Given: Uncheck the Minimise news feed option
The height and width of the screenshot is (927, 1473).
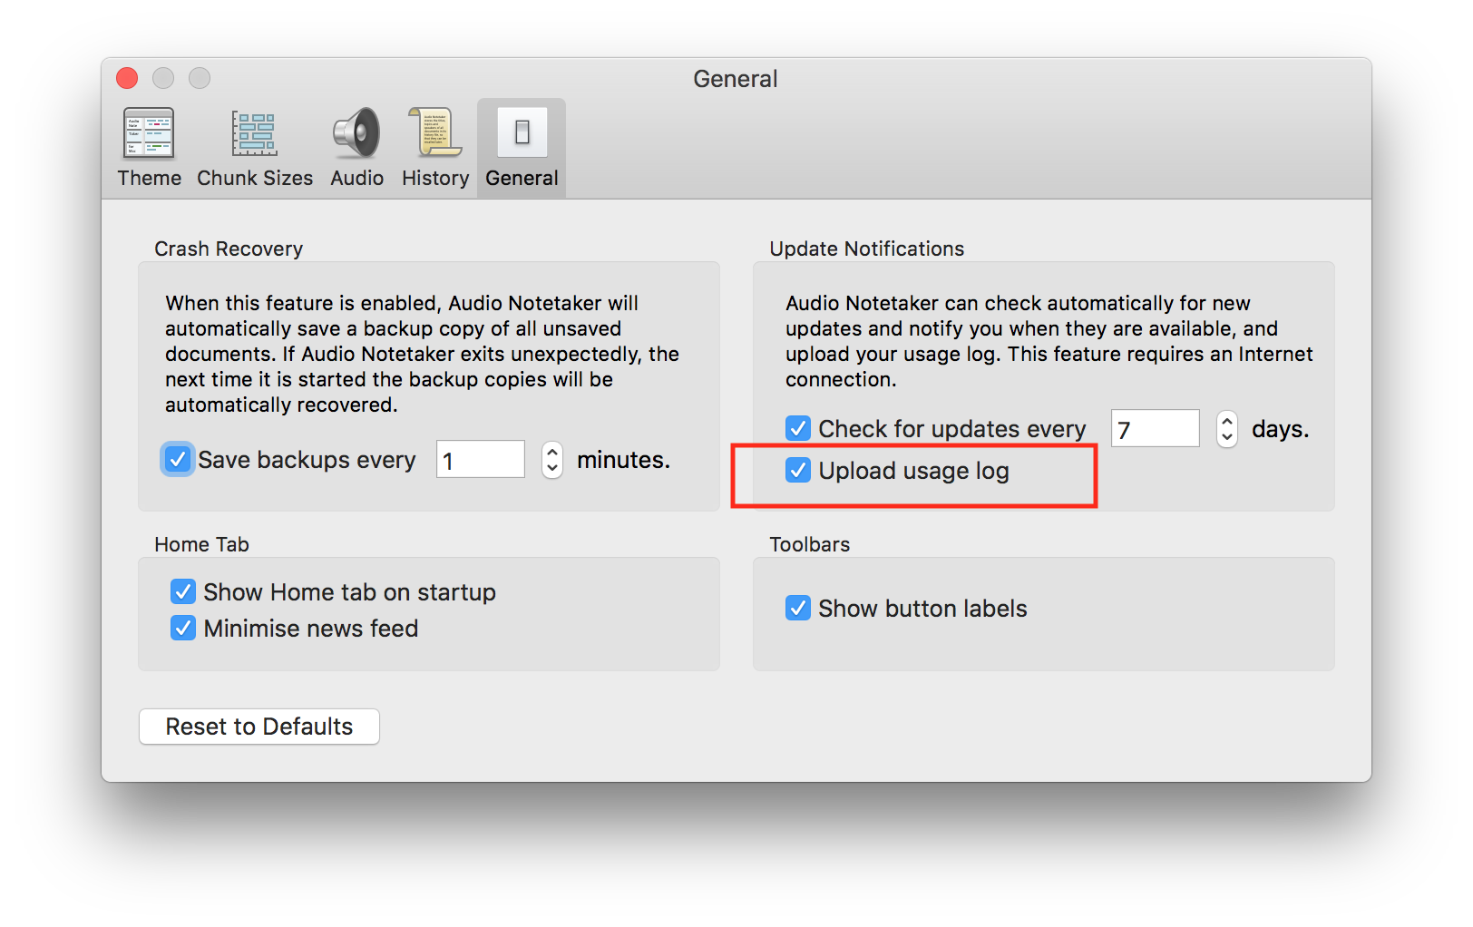Looking at the screenshot, I should click(x=183, y=628).
